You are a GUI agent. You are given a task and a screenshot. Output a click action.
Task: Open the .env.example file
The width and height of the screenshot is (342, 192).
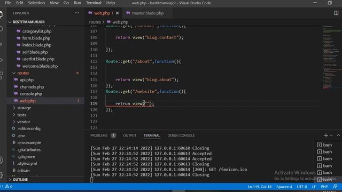[x=29, y=142]
